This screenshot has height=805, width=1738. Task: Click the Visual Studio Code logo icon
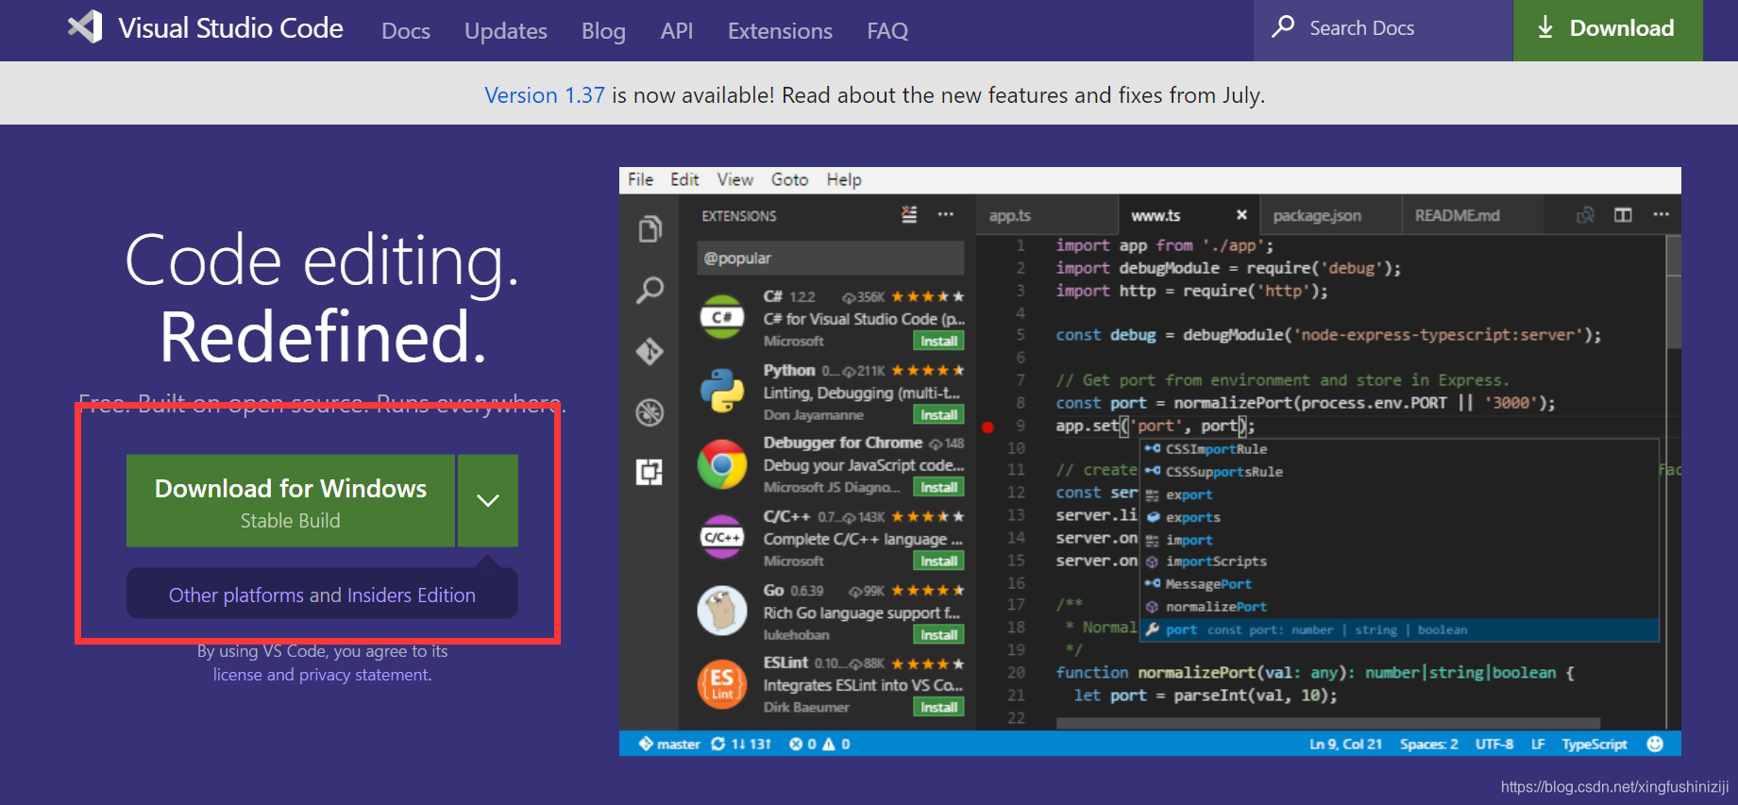coord(85,26)
